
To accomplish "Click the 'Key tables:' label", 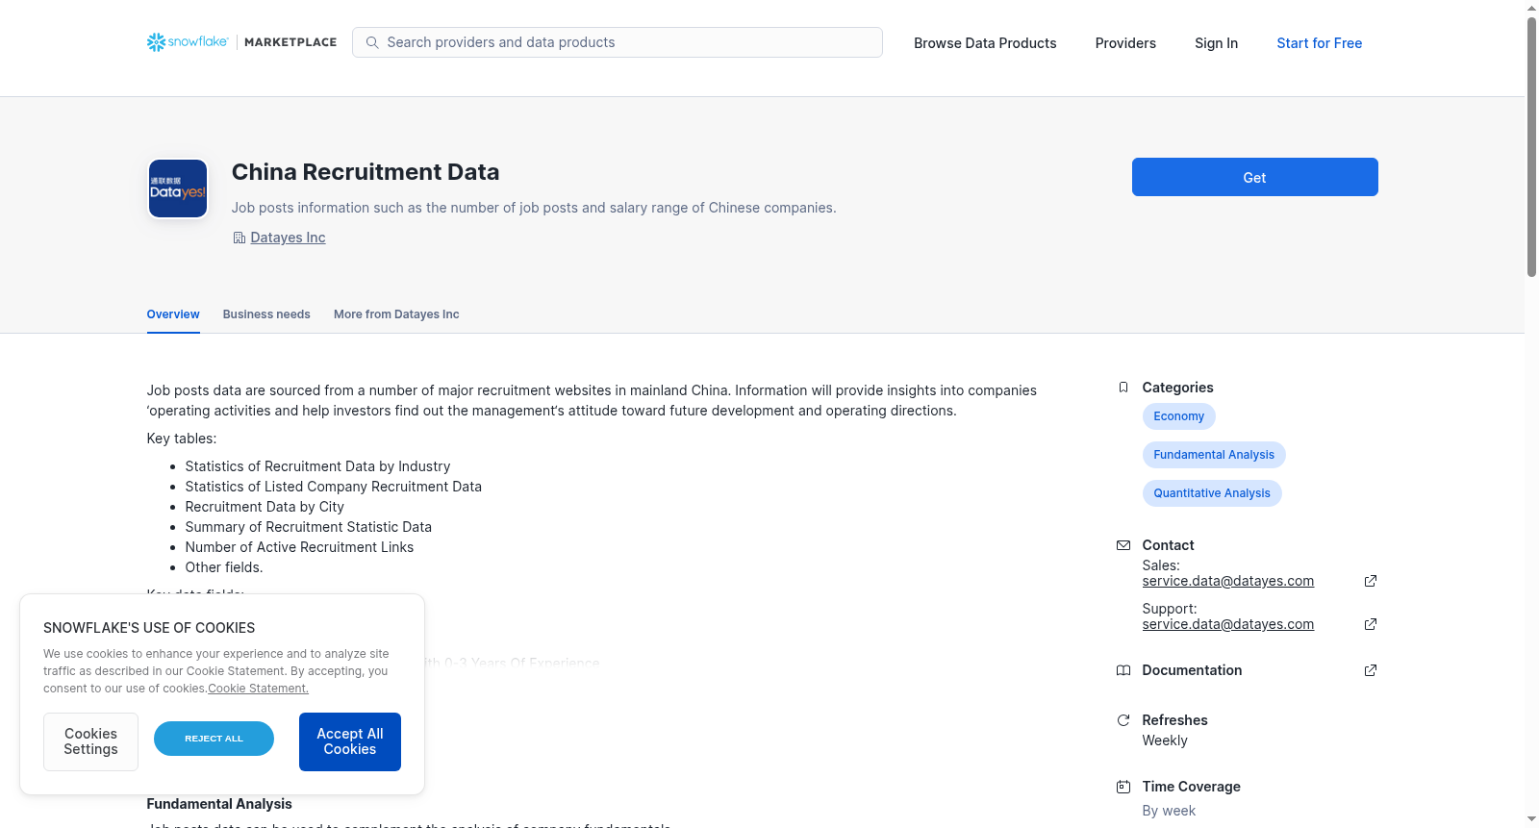I will coord(182,439).
